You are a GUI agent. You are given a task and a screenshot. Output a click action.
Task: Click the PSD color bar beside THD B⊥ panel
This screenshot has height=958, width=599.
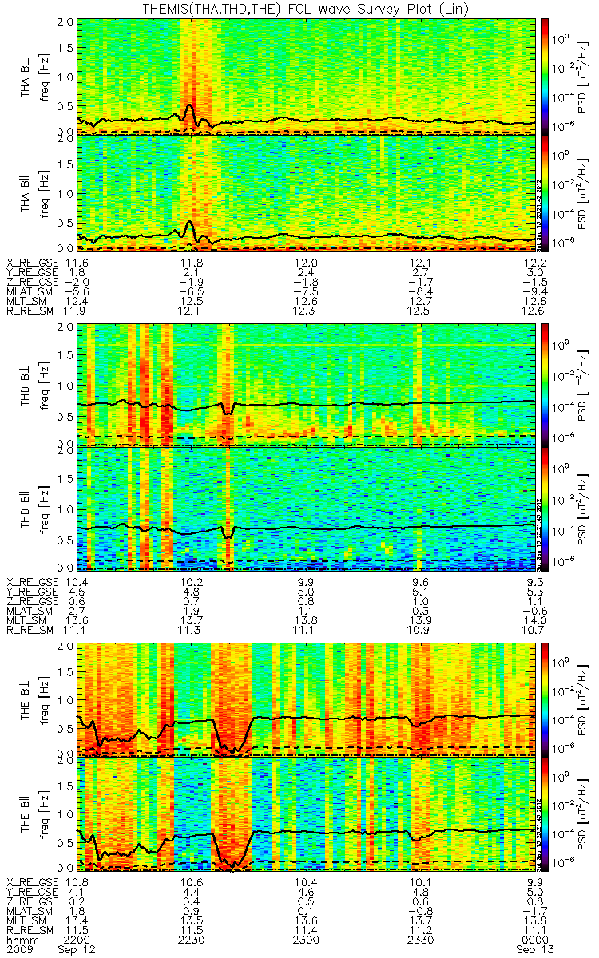545,384
